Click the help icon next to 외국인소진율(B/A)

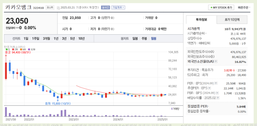[216, 62]
